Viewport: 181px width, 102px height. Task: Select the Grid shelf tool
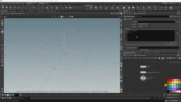18,8
